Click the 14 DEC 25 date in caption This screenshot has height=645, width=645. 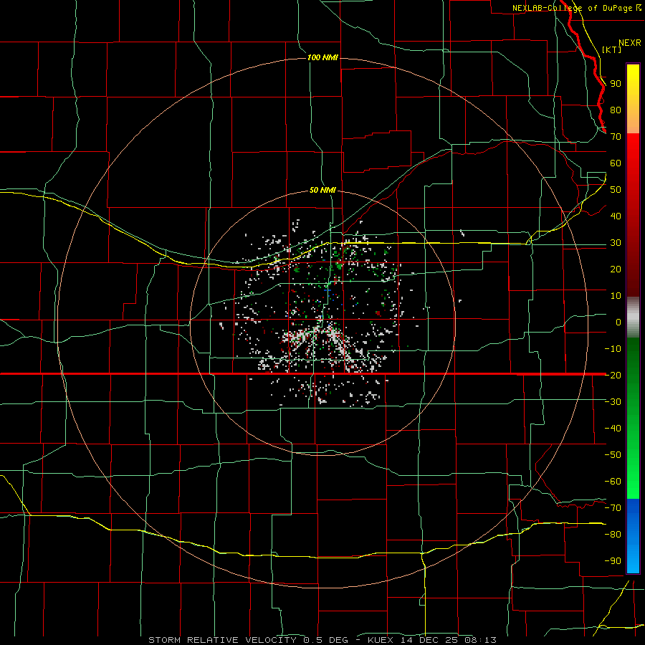pos(429,640)
